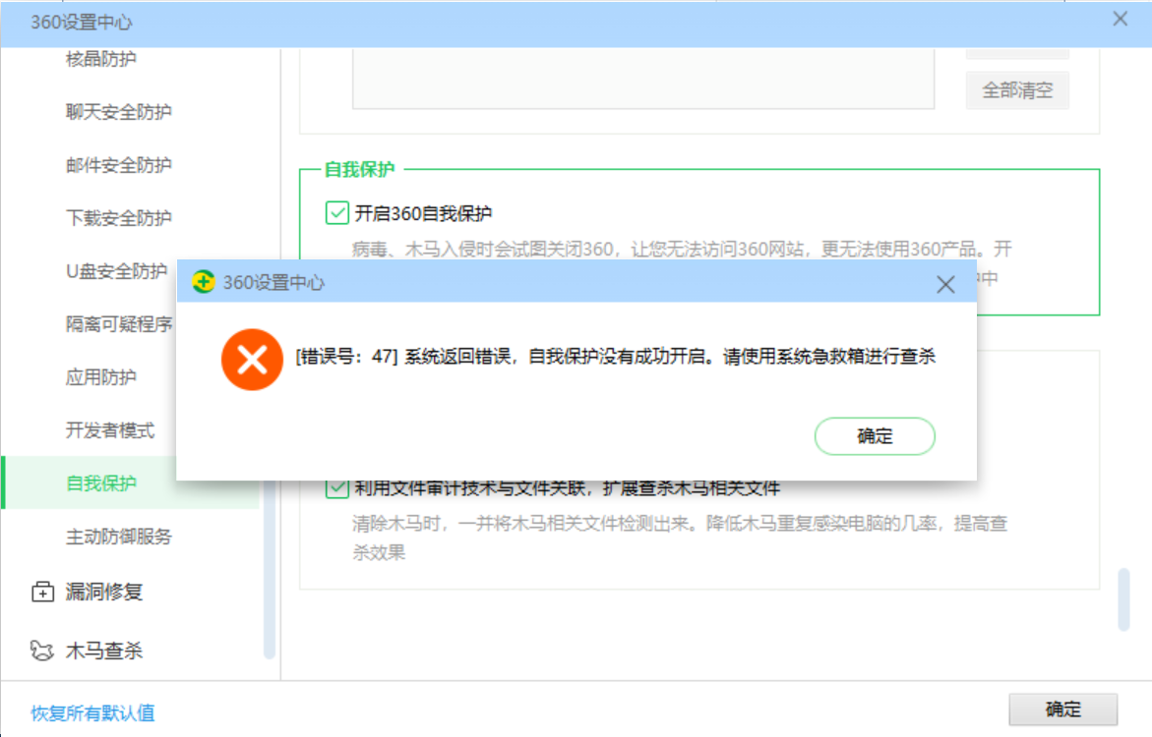Select 聊天安全防护 in the sidebar
Image resolution: width=1152 pixels, height=737 pixels.
pos(118,112)
